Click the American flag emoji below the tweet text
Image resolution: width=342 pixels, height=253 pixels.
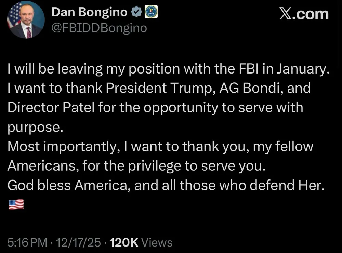[x=16, y=204]
